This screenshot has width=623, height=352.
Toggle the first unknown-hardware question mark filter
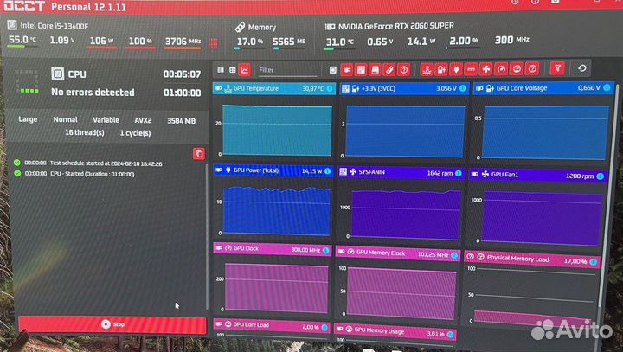tap(404, 70)
